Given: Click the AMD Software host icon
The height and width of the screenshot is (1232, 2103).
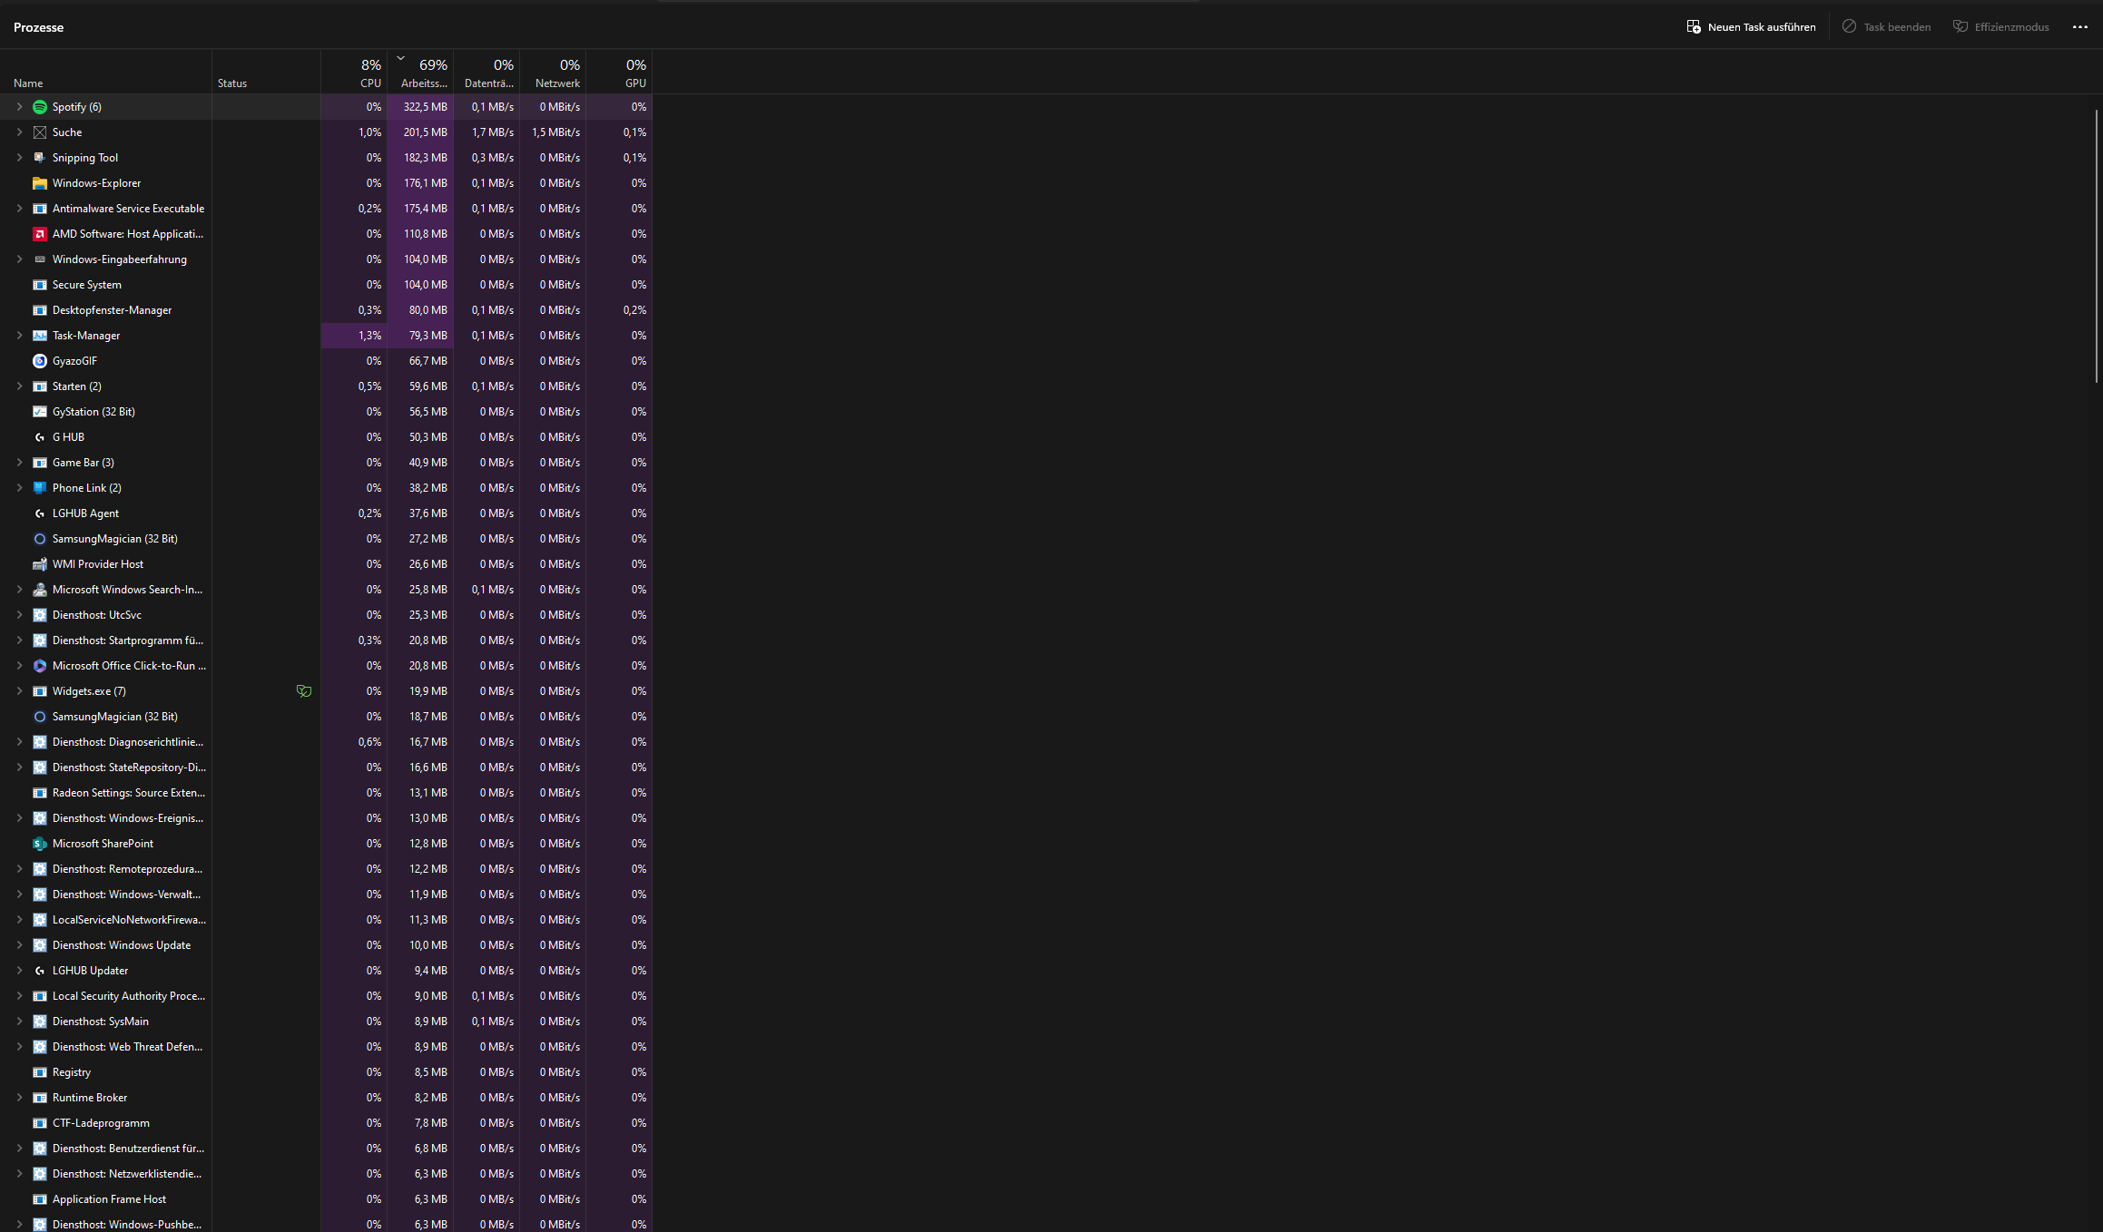Looking at the screenshot, I should click(39, 234).
